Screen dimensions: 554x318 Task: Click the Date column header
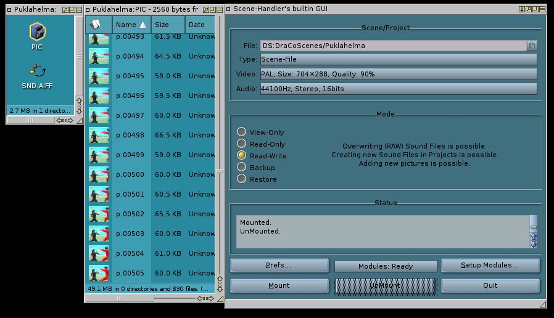point(199,25)
